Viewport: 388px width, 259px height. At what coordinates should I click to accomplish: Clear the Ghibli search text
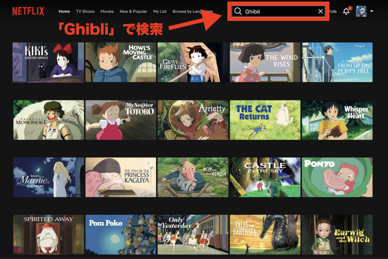point(320,11)
